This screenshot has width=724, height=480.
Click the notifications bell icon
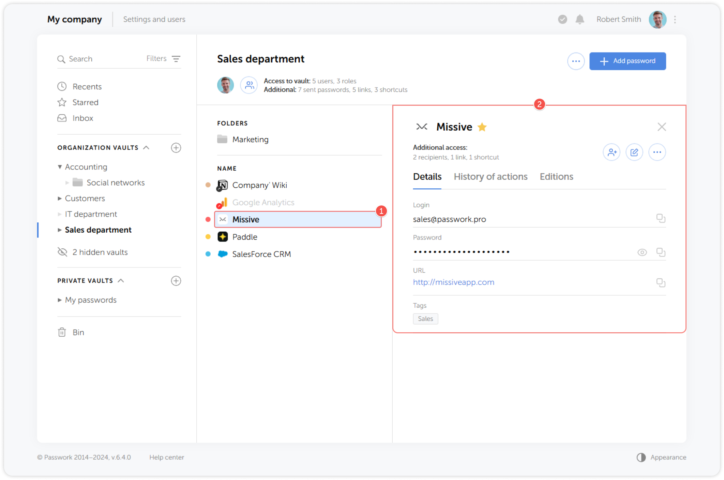pyautogui.click(x=579, y=19)
